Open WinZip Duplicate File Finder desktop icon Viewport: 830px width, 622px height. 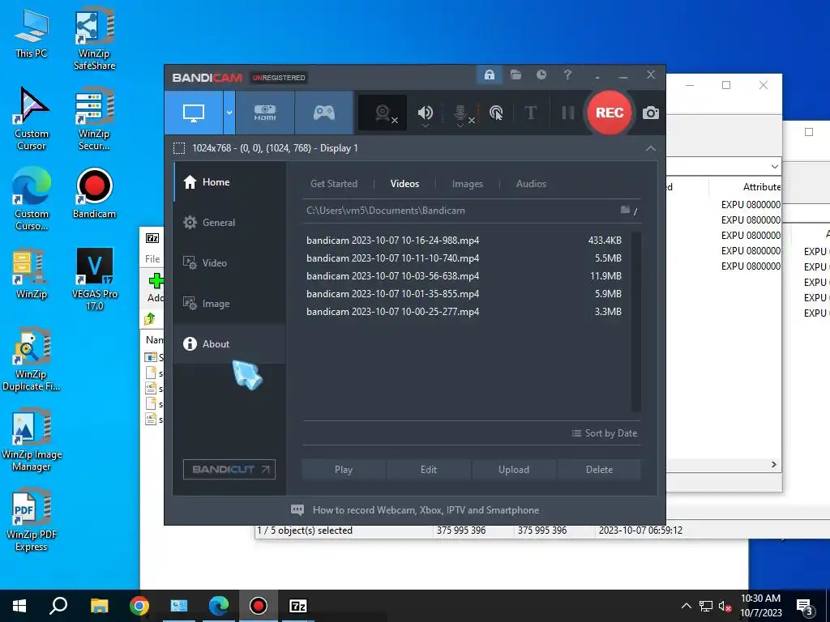click(x=32, y=360)
